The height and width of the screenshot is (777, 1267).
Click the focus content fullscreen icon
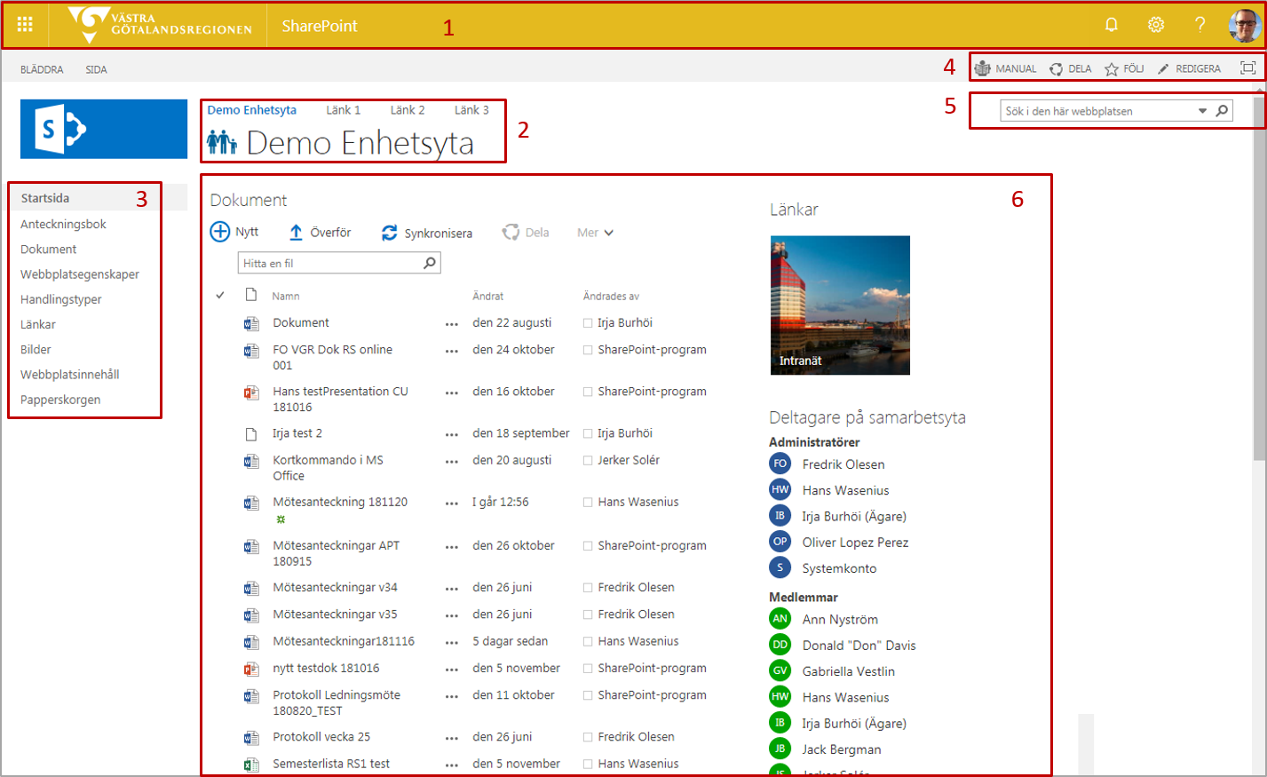tap(1247, 68)
